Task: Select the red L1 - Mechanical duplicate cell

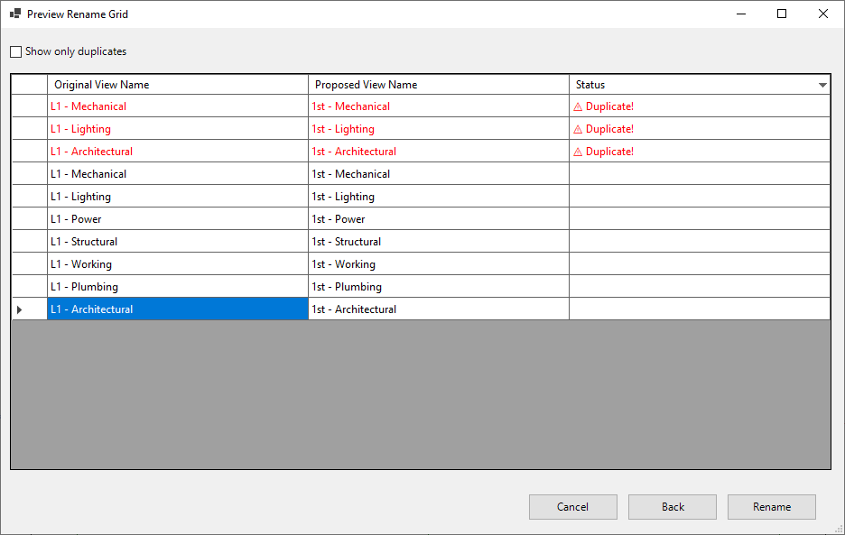Action: [177, 106]
